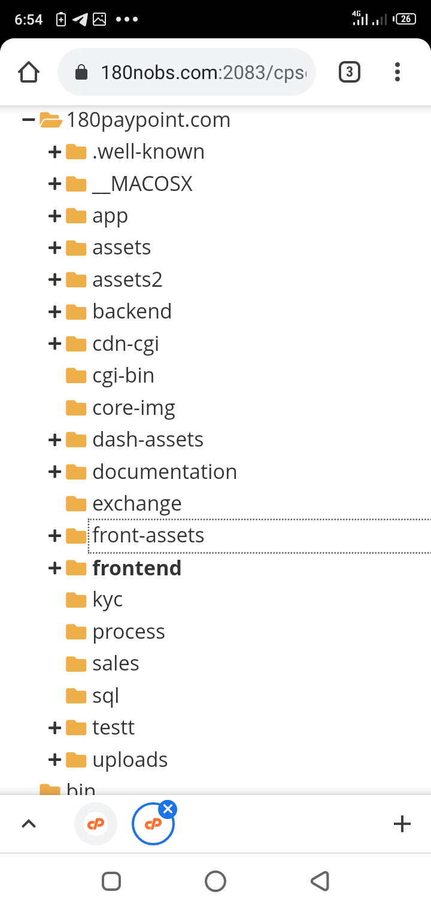The image size is (431, 910).
Task: Open the tab switcher showing 3 tabs
Action: (350, 72)
